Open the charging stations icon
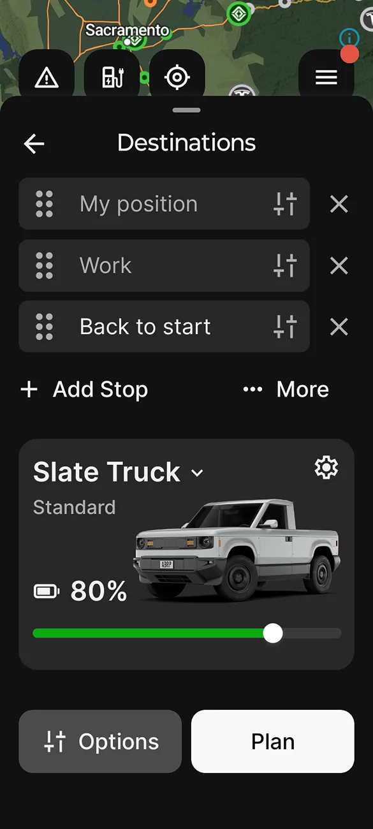The width and height of the screenshot is (373, 829). coord(112,77)
